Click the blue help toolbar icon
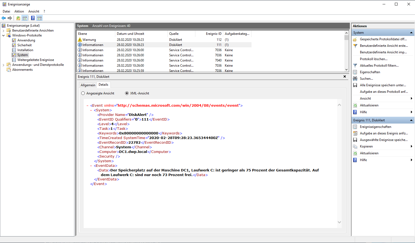 tap(33, 18)
